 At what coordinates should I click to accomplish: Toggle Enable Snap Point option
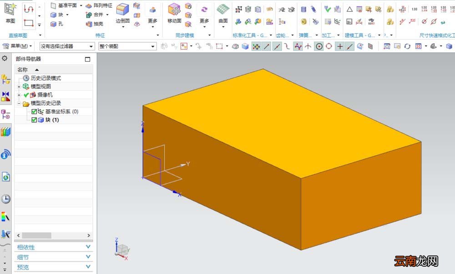pyautogui.click(x=256, y=46)
